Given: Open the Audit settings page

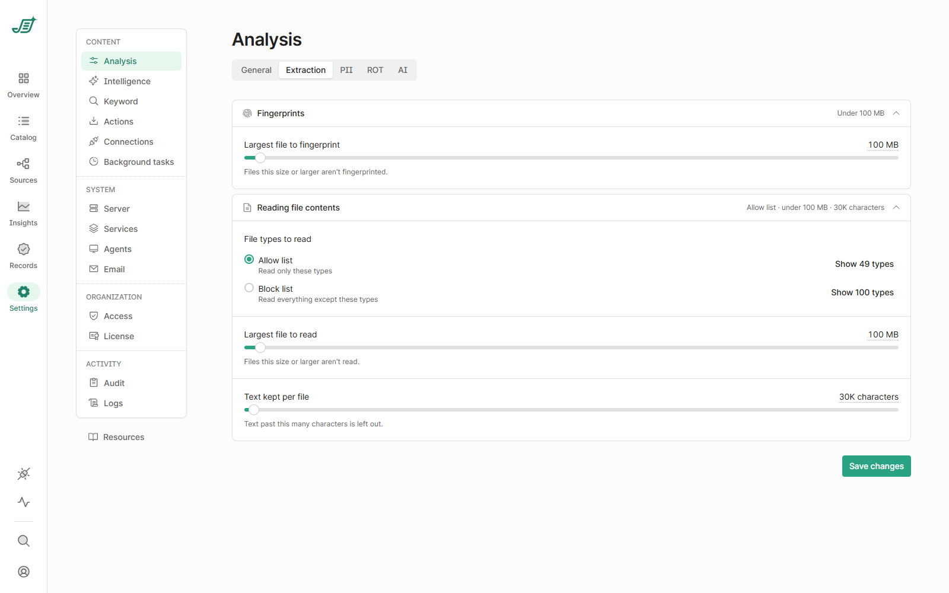Looking at the screenshot, I should click(x=131, y=383).
